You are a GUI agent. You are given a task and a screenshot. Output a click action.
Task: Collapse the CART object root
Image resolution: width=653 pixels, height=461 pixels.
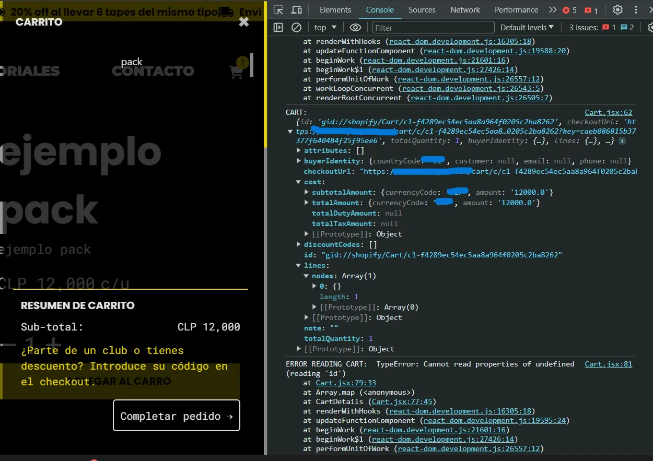pyautogui.click(x=290, y=132)
